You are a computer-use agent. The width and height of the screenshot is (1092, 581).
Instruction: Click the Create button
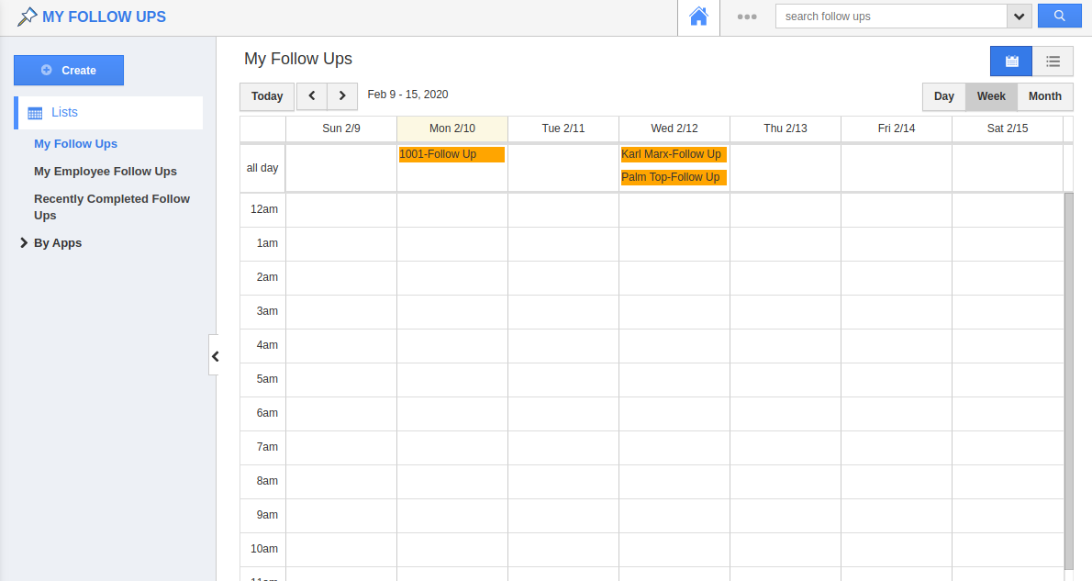69,71
